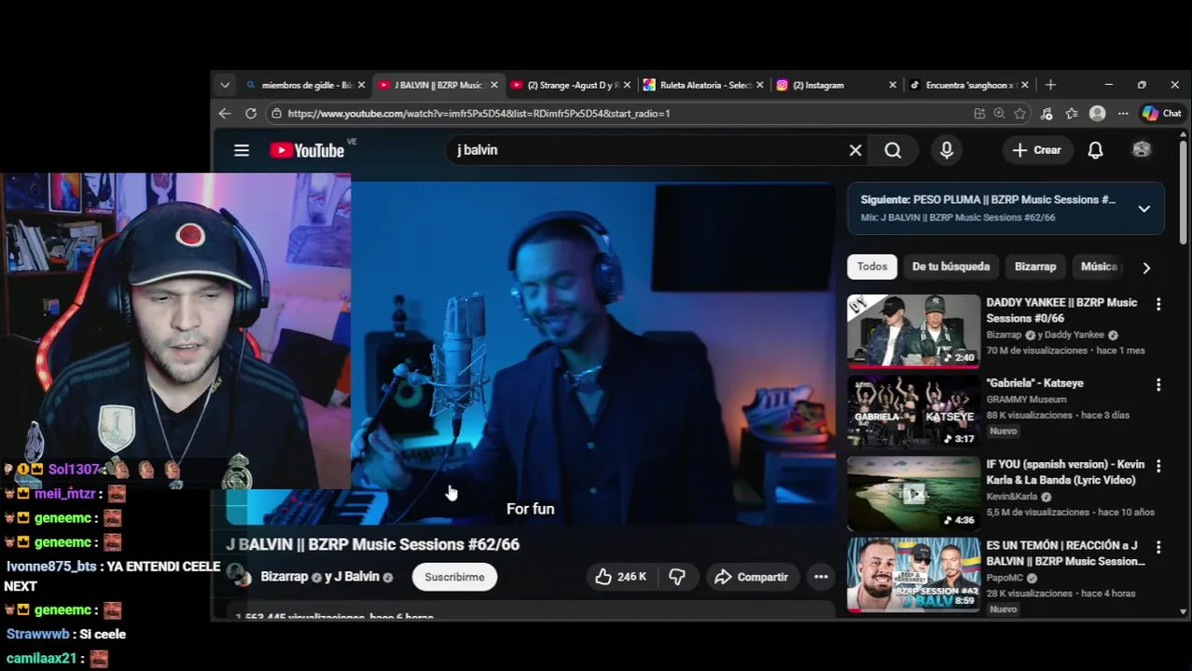
Task: Open 'IF YOU (spanish version)' video title
Action: [1065, 472]
